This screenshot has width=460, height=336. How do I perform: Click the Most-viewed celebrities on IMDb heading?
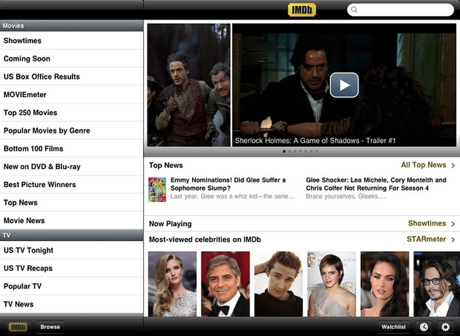pyautogui.click(x=205, y=240)
